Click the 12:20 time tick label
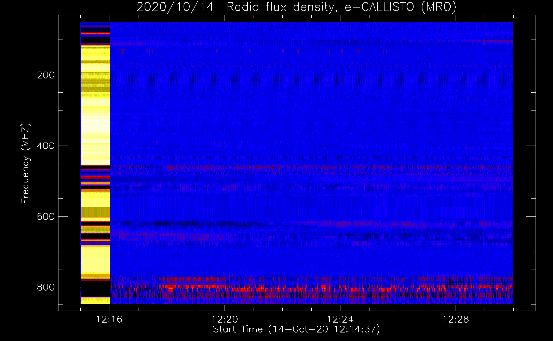The image size is (553, 341). pos(225,320)
